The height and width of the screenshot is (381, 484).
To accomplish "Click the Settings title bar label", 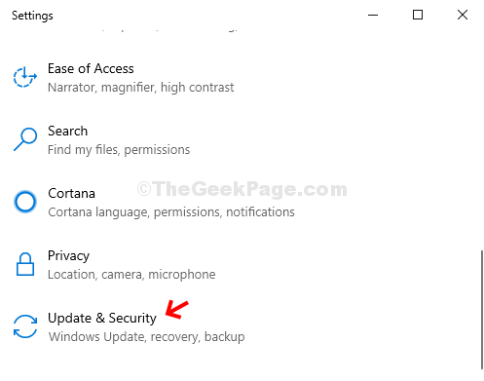I will click(32, 16).
